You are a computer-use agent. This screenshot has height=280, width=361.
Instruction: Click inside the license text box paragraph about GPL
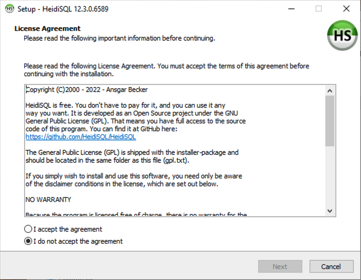coord(132,157)
